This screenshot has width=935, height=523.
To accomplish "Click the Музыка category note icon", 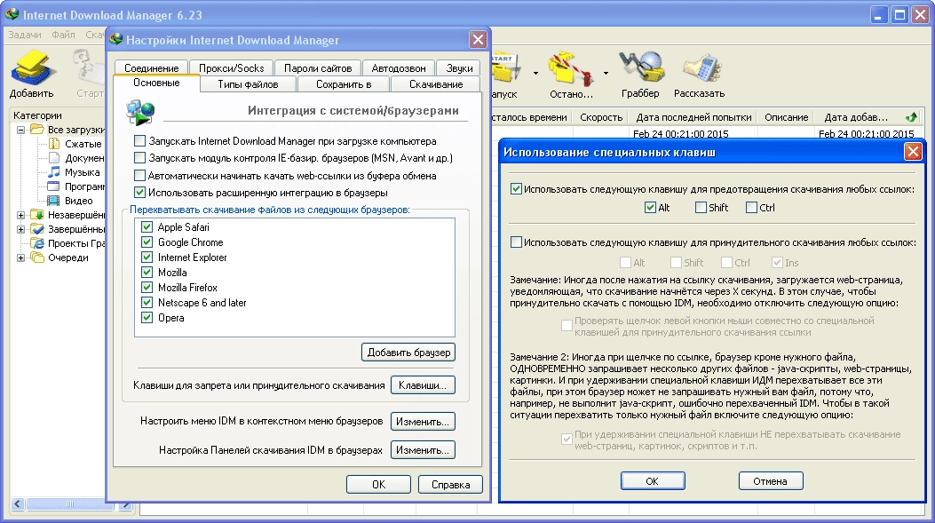I will click(x=53, y=172).
